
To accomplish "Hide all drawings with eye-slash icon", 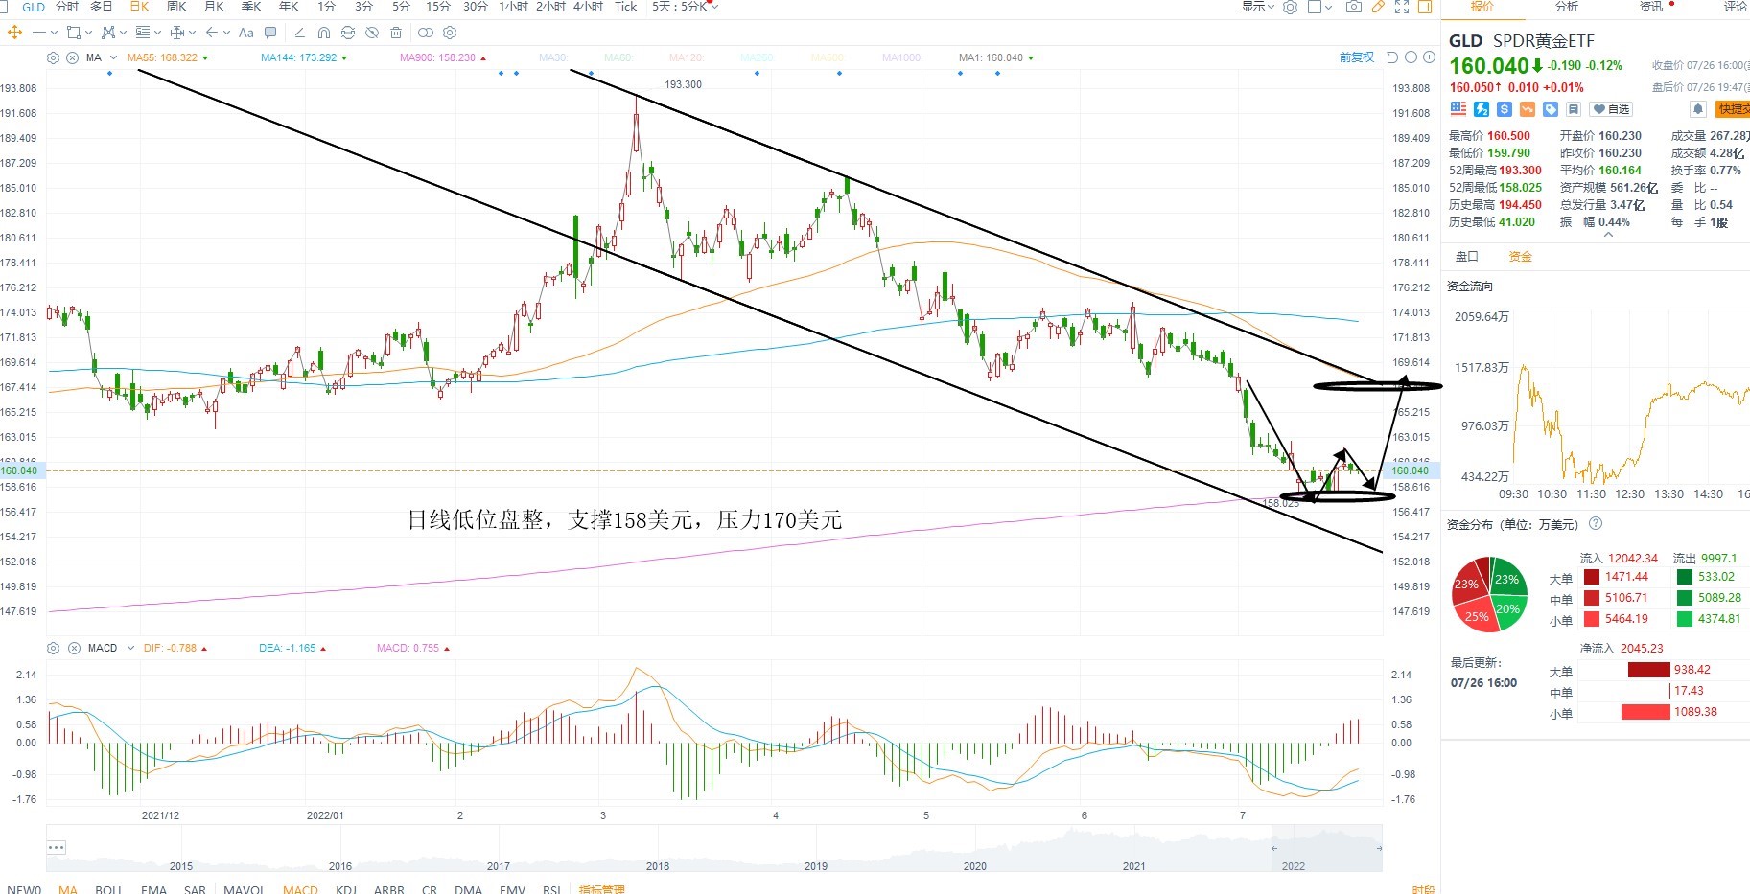I will pos(372,33).
